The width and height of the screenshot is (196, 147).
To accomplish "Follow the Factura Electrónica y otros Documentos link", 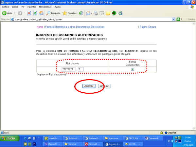I will coord(75,27).
